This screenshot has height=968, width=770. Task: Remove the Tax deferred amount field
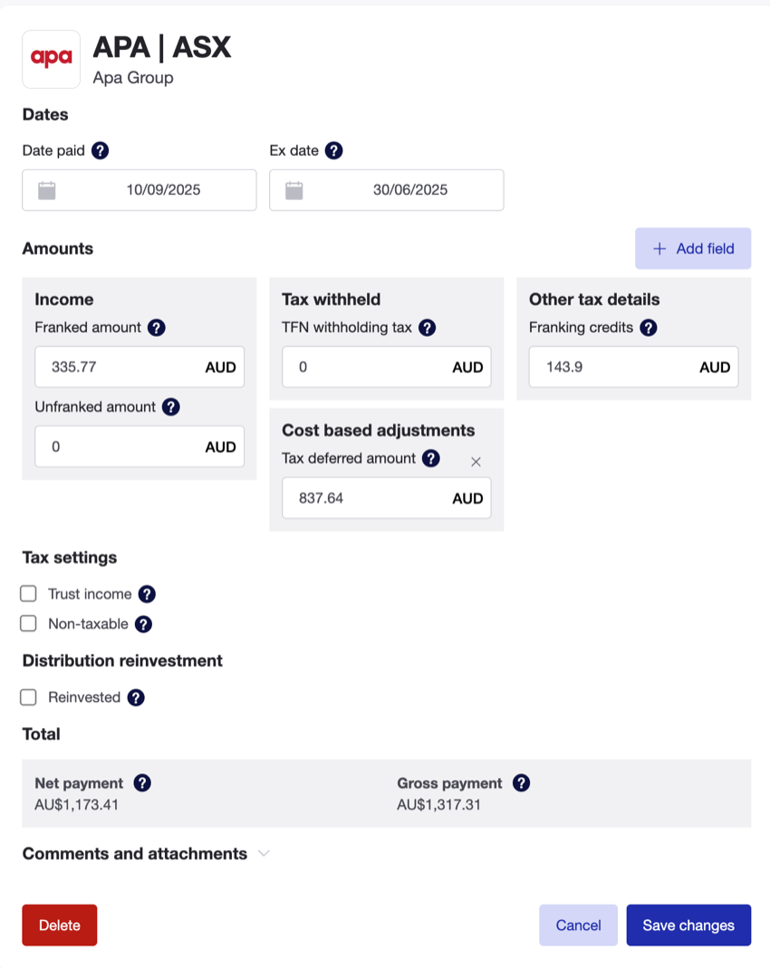coord(476,462)
